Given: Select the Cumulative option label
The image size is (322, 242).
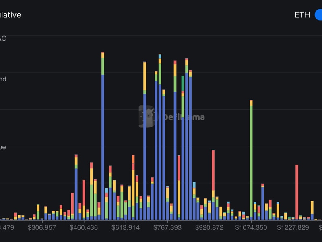Looking at the screenshot, I should click(10, 15).
